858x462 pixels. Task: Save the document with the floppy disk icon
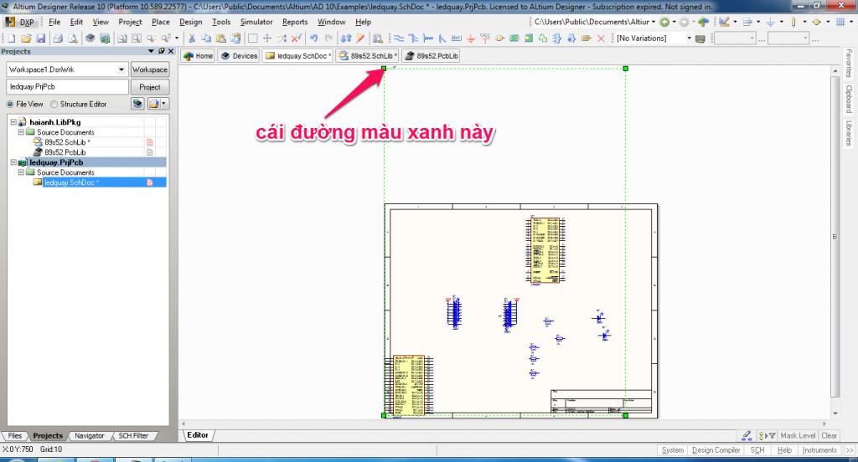point(40,38)
